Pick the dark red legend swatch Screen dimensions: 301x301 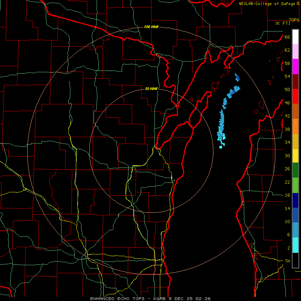[295, 82]
